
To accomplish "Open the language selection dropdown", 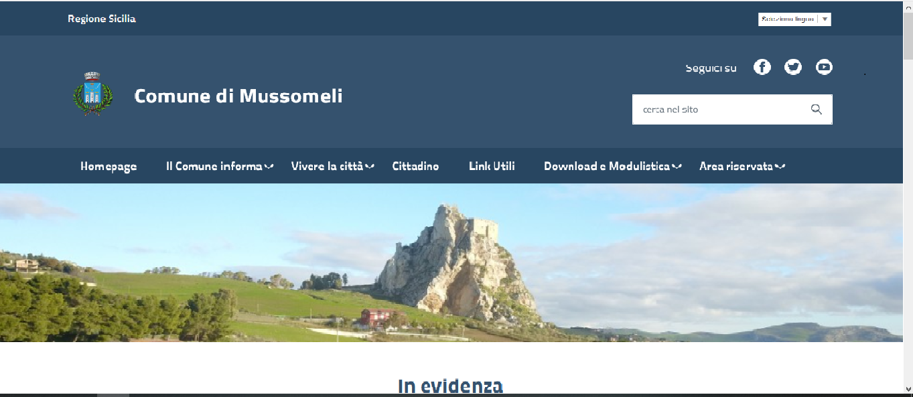I will [794, 19].
